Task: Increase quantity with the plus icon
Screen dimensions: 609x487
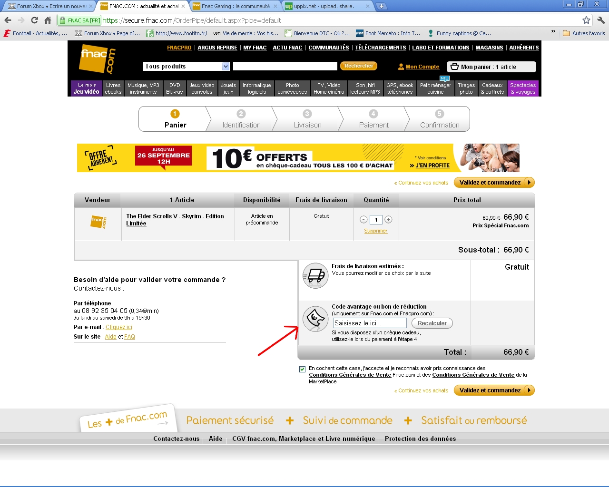Action: (388, 220)
